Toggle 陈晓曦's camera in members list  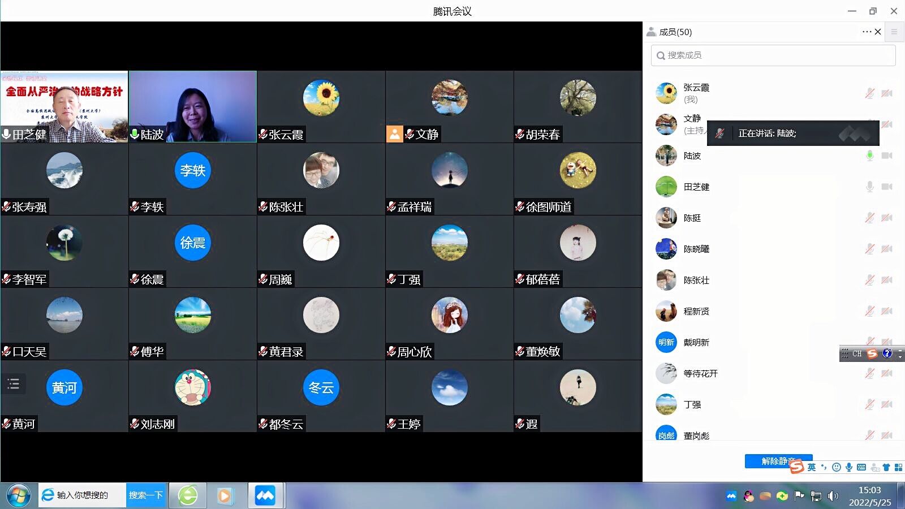tap(887, 249)
